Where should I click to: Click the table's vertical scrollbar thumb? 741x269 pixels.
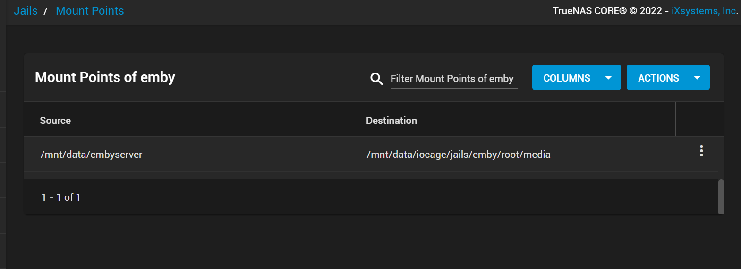[x=721, y=196]
